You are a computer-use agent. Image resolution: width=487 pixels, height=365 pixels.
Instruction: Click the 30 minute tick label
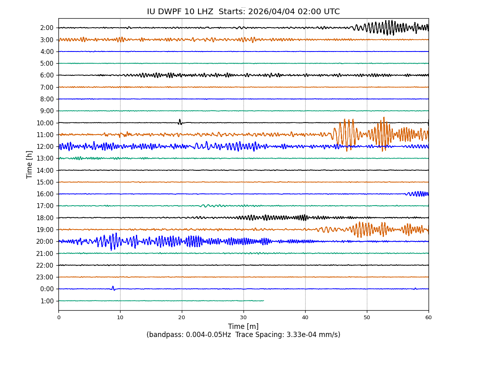point(243,318)
